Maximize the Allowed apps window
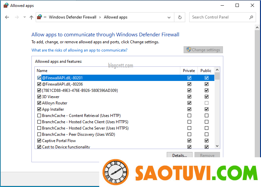Viewport: 261px width, 187px height. 237,5
